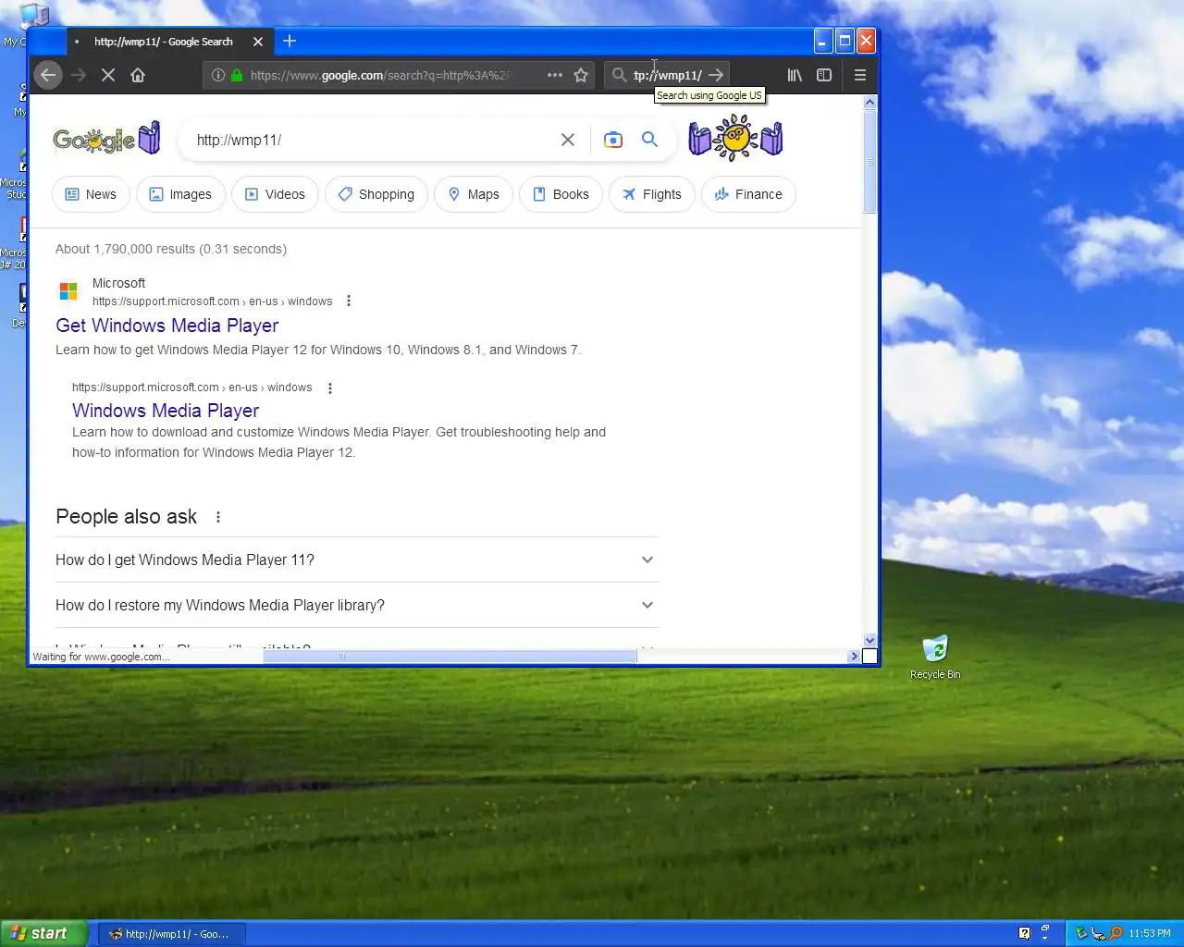Viewport: 1184px width, 947px height.
Task: Search by image camera icon
Action: (612, 140)
